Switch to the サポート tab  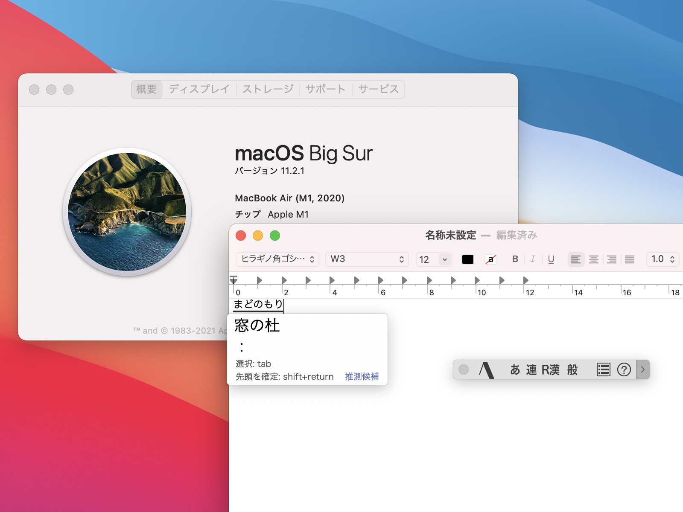click(x=326, y=89)
